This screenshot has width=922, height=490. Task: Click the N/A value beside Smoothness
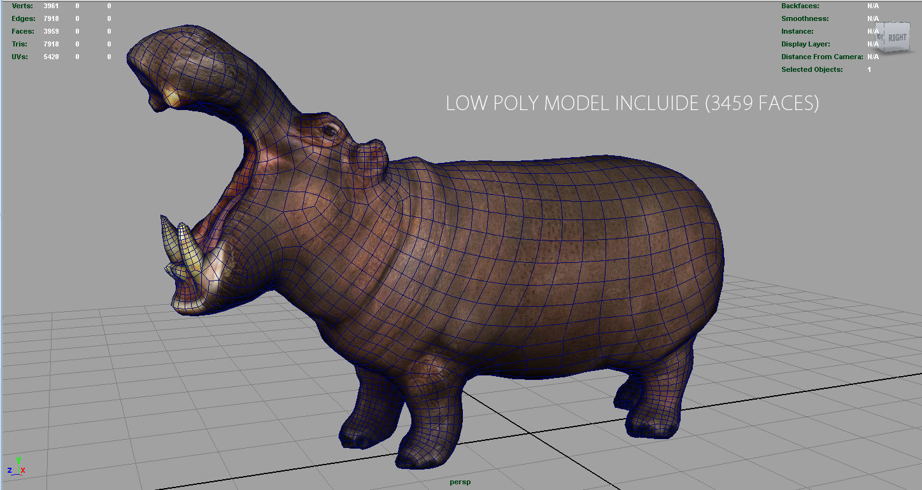coord(872,18)
